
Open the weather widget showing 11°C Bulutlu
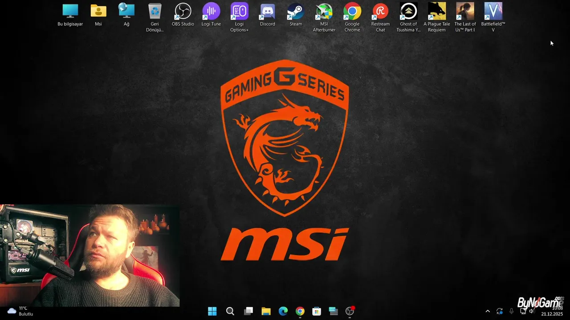(20, 311)
